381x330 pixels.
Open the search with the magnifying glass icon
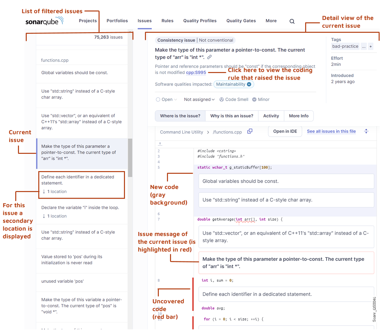pos(292,21)
